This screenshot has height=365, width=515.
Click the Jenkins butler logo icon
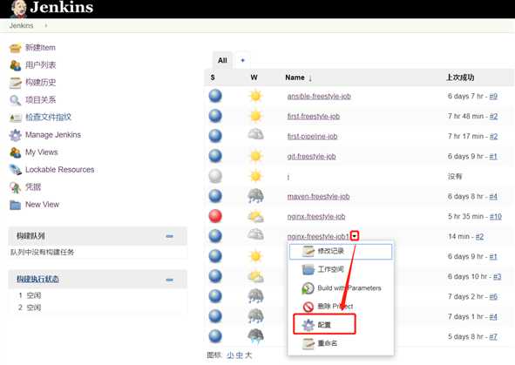(18, 9)
